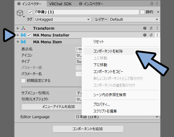Enable the 静的 static checkbox
The image size is (174, 137).
(142, 12)
